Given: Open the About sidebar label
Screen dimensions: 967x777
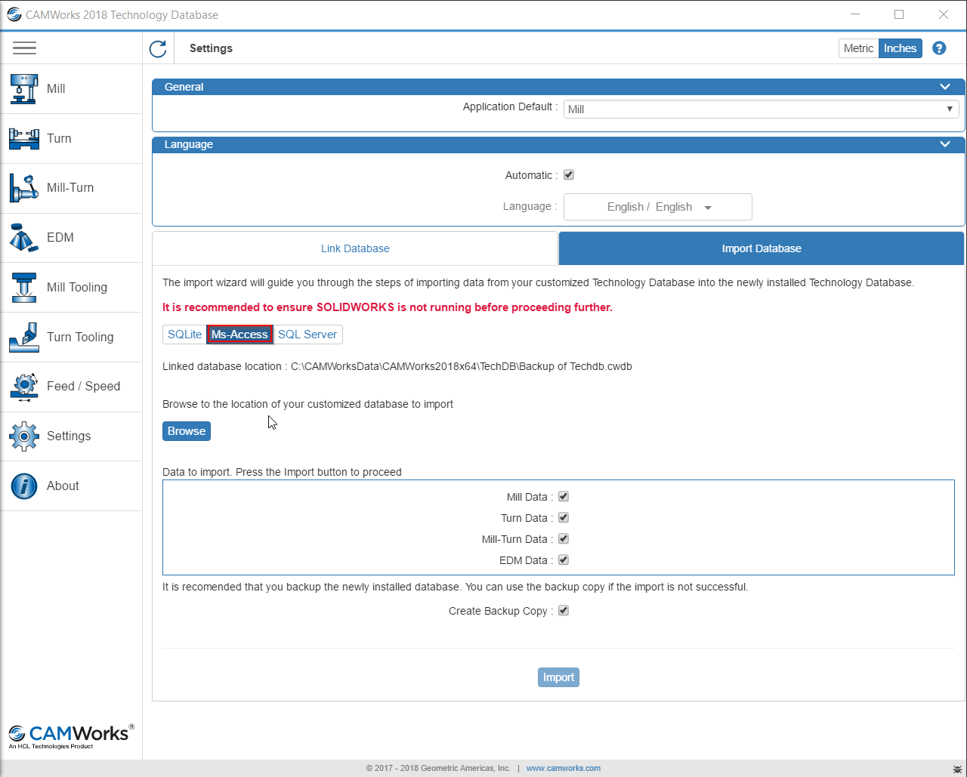Looking at the screenshot, I should (x=63, y=486).
